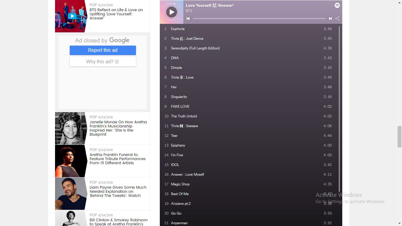Click Aretha Franklin black-and-white portrait thumbnail

click(71, 128)
